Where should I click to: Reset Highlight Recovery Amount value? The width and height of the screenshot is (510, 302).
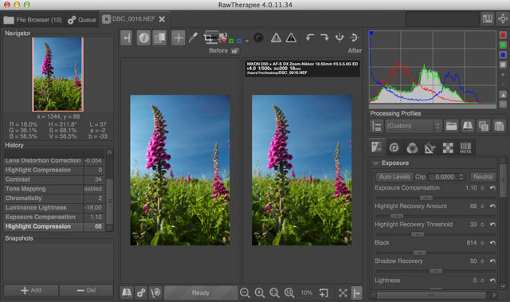pyautogui.click(x=492, y=206)
